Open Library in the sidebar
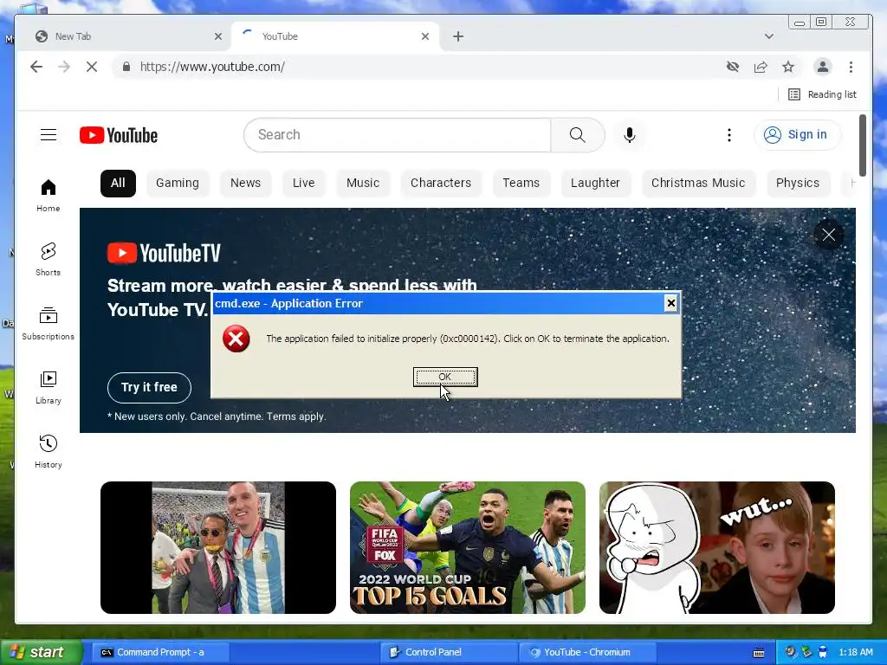This screenshot has height=665, width=887. click(x=49, y=387)
